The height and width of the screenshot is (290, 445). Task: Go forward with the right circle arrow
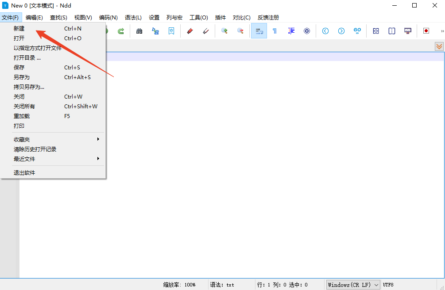(341, 31)
